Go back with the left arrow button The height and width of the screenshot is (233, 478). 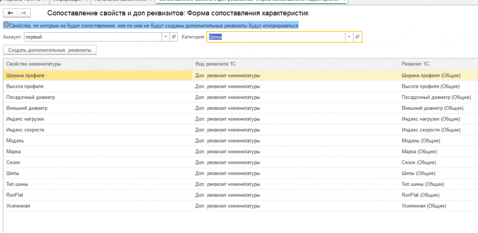click(x=10, y=13)
